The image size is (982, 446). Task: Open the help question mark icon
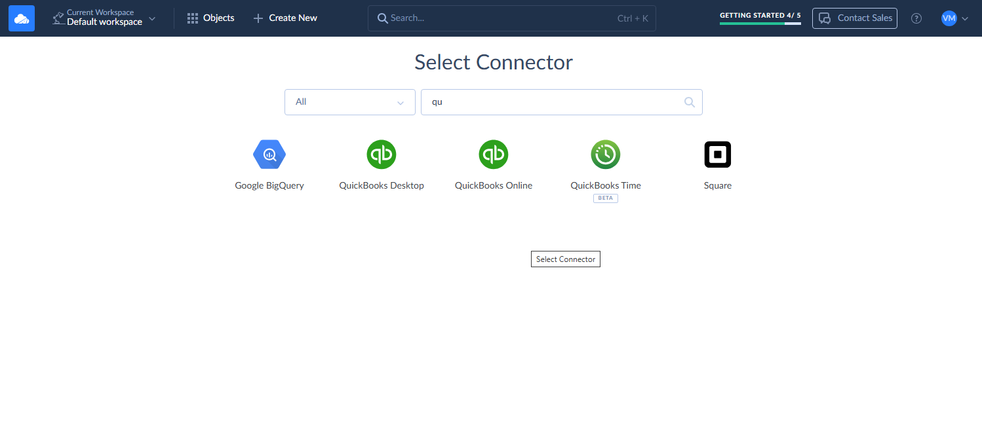pos(916,18)
